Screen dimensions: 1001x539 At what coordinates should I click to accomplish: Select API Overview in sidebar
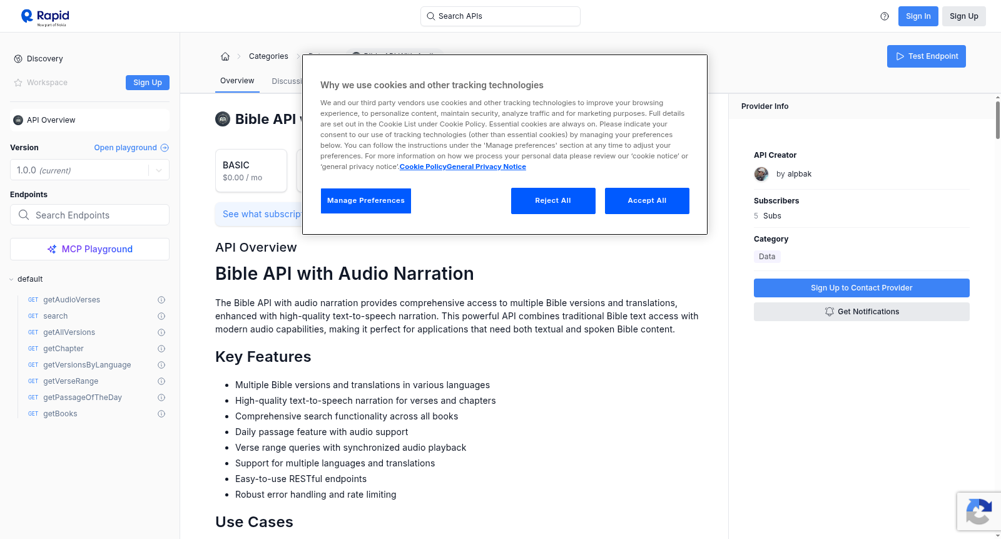pyautogui.click(x=89, y=120)
